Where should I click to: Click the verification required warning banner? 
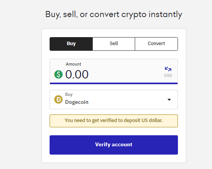(x=114, y=121)
